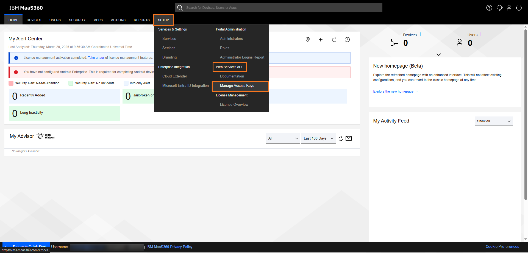Click the IBM MaaS360 logo

click(26, 8)
